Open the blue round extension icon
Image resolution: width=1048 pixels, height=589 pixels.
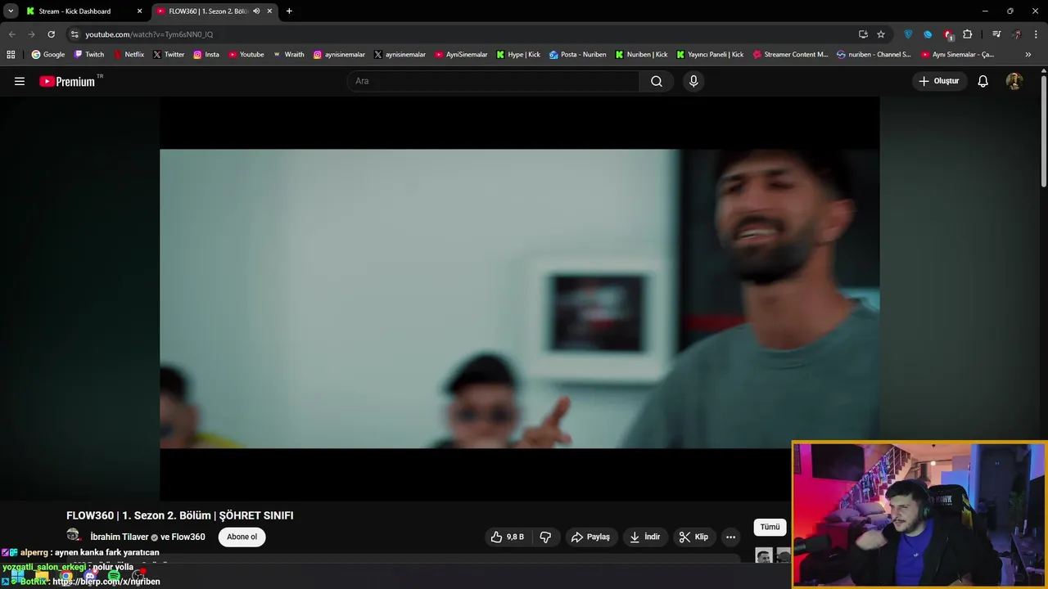928,34
